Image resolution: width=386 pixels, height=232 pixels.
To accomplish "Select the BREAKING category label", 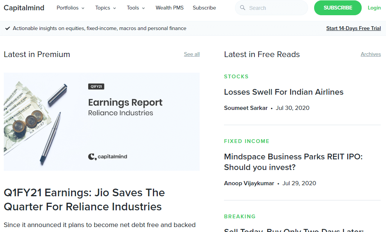I will coord(240,217).
